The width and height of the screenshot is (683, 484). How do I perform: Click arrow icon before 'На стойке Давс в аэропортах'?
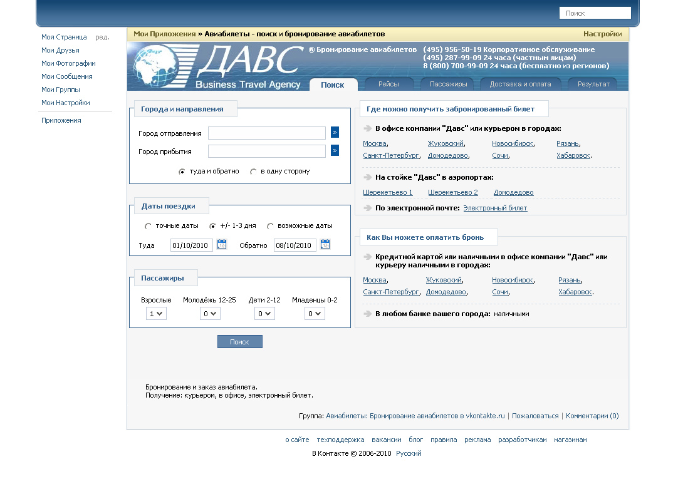[367, 178]
